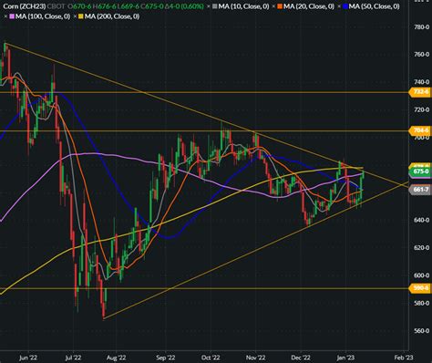The width and height of the screenshot is (432, 363).
Task: Click the Jun '22 date axis label
Action: tap(28, 358)
